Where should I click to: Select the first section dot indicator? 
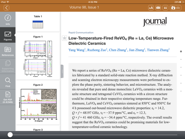[x=181, y=51]
